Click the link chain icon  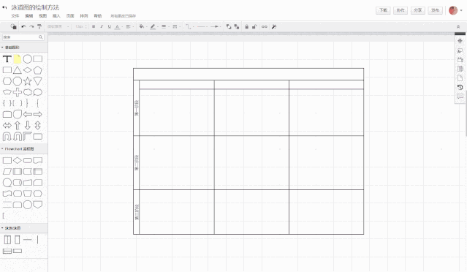coord(264,27)
